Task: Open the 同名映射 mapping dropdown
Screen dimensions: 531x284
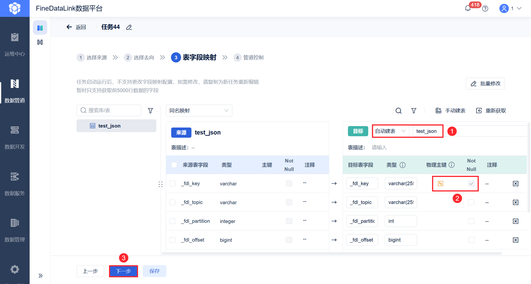Action: (x=199, y=111)
